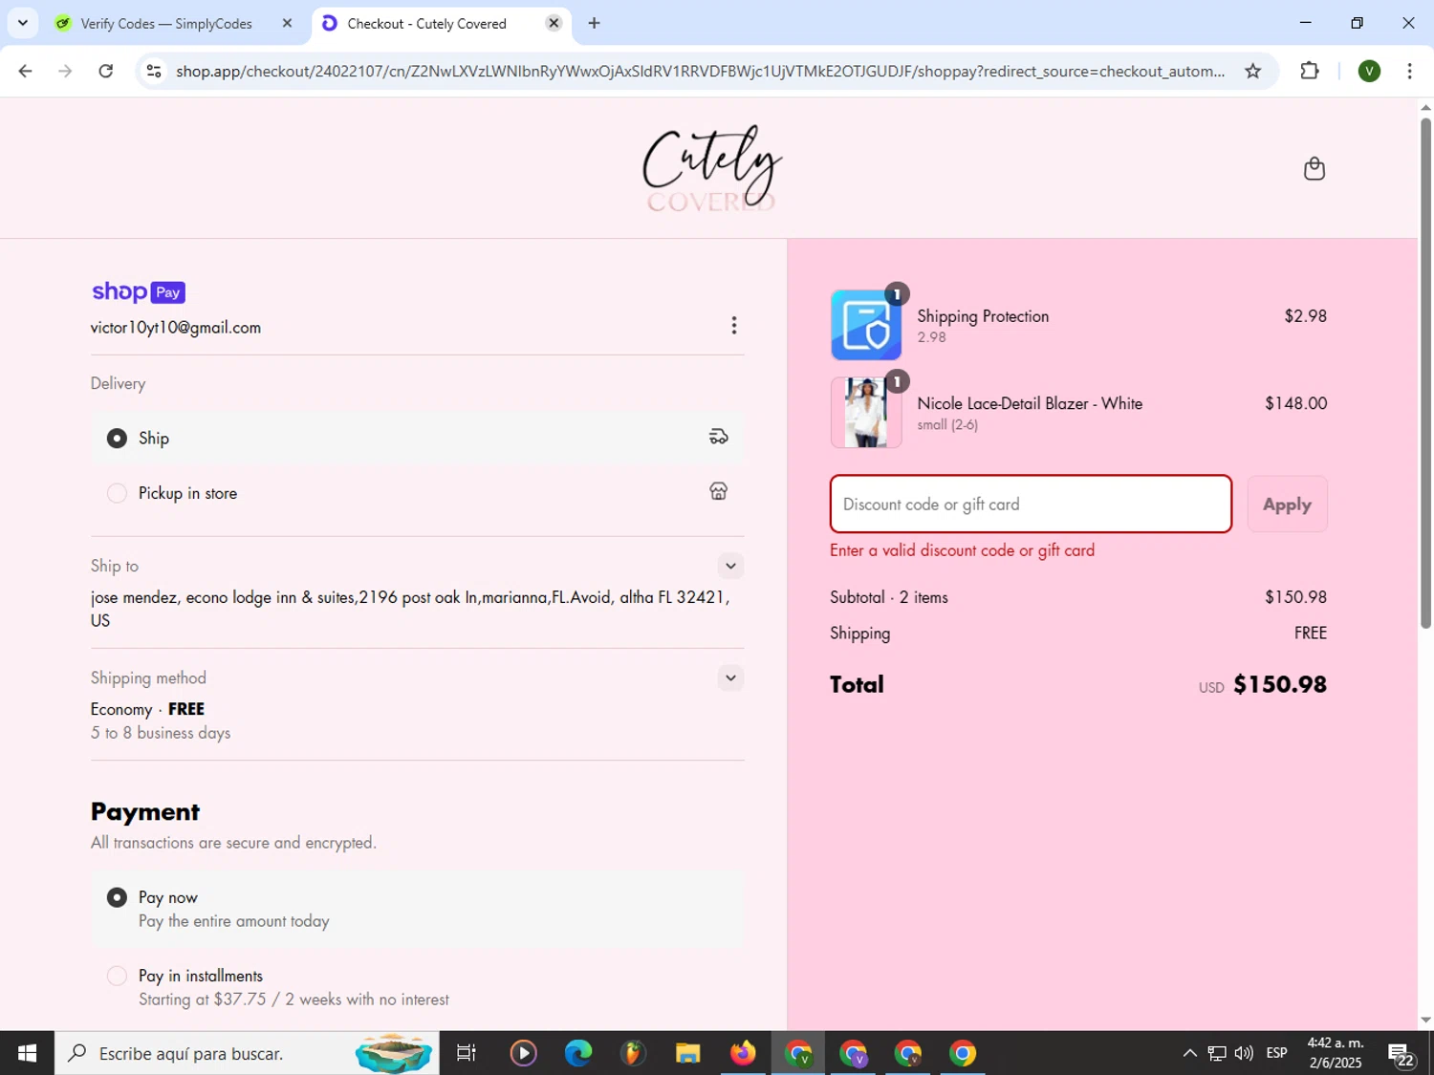Select Pickup in store delivery option
The image size is (1434, 1075).
417,493
